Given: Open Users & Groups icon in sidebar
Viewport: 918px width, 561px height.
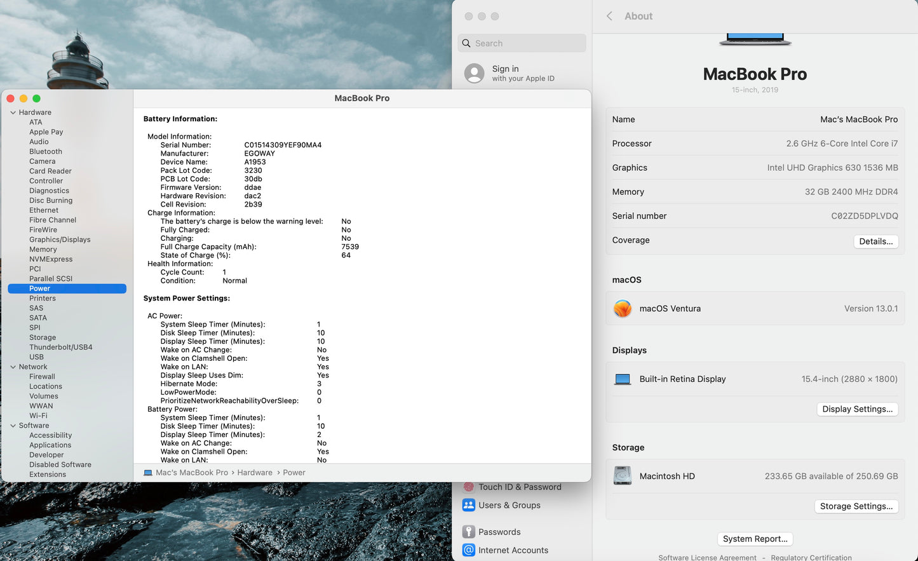Looking at the screenshot, I should point(469,505).
